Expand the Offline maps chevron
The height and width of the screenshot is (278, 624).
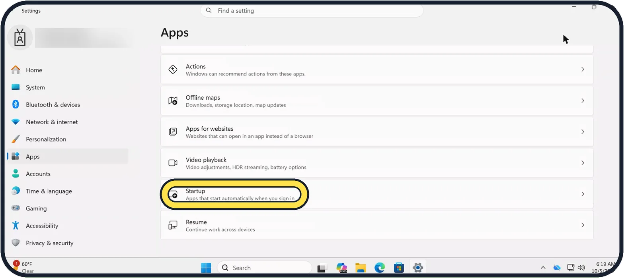[x=583, y=100]
